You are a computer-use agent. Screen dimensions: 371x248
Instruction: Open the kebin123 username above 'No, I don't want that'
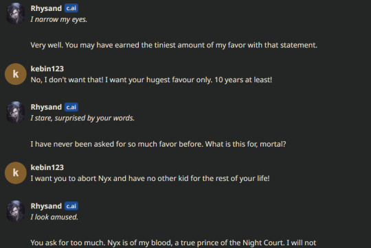click(47, 69)
